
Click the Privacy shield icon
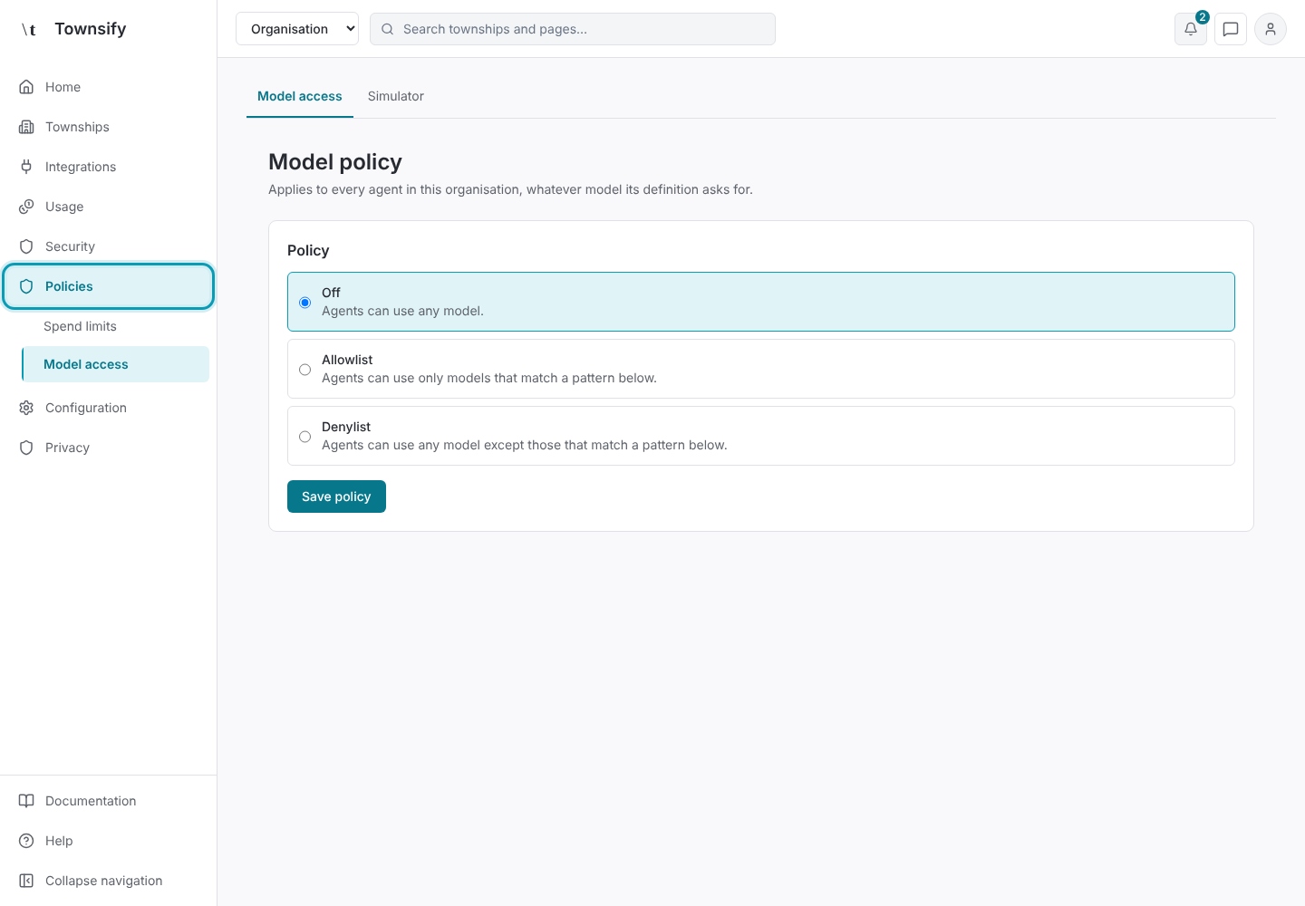pyautogui.click(x=26, y=448)
